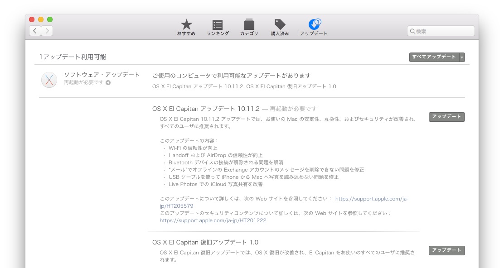Close the App Store window
Viewport: 504px width, 268px height.
[32, 19]
